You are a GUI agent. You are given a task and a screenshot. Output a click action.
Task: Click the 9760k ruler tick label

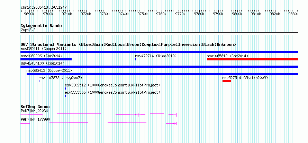162,14
